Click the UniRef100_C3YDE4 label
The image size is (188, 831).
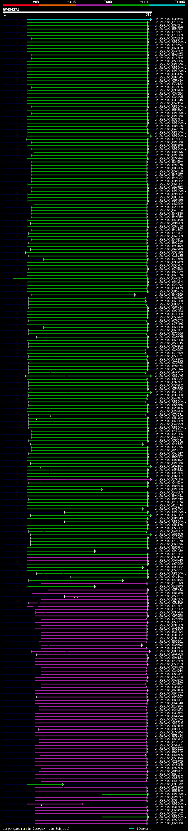pos(169,93)
